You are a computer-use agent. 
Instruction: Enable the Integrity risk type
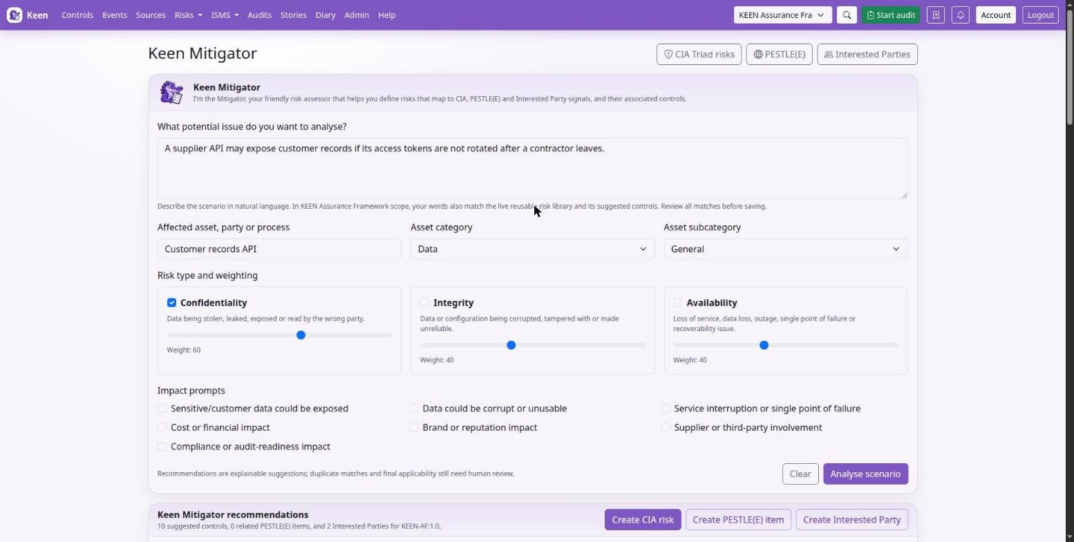click(x=425, y=303)
